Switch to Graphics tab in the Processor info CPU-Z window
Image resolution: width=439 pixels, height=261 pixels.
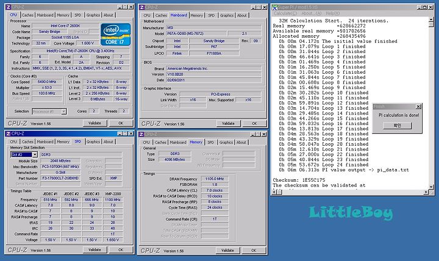tap(93, 15)
